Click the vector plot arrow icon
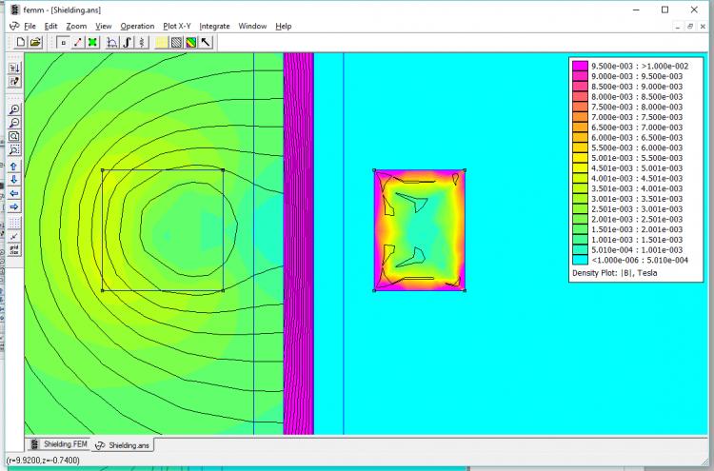The image size is (714, 471). pyautogui.click(x=206, y=42)
